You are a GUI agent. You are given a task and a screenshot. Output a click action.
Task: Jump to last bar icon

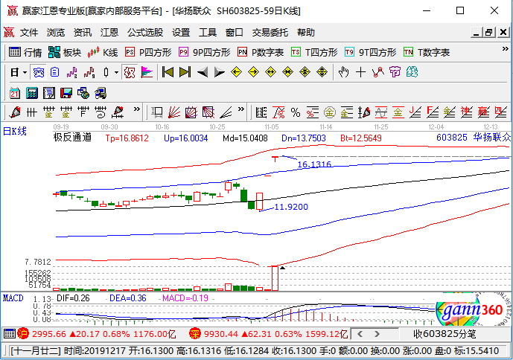pyautogui.click(x=185, y=72)
